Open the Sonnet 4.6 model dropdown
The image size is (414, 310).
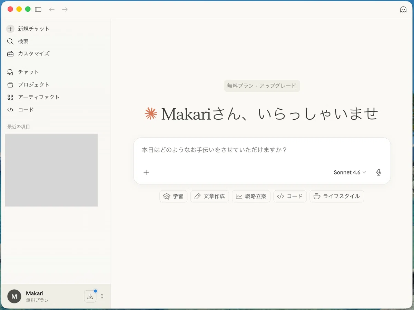point(349,172)
